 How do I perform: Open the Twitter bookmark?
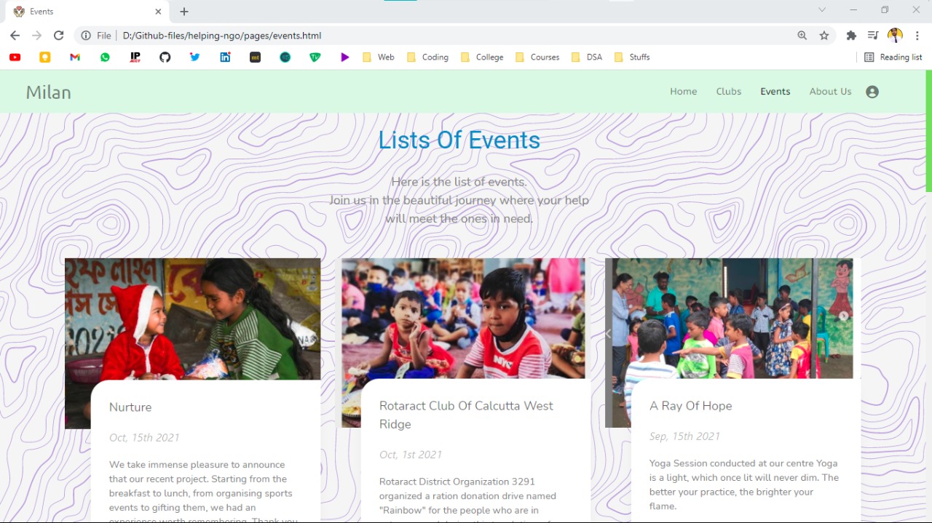195,57
